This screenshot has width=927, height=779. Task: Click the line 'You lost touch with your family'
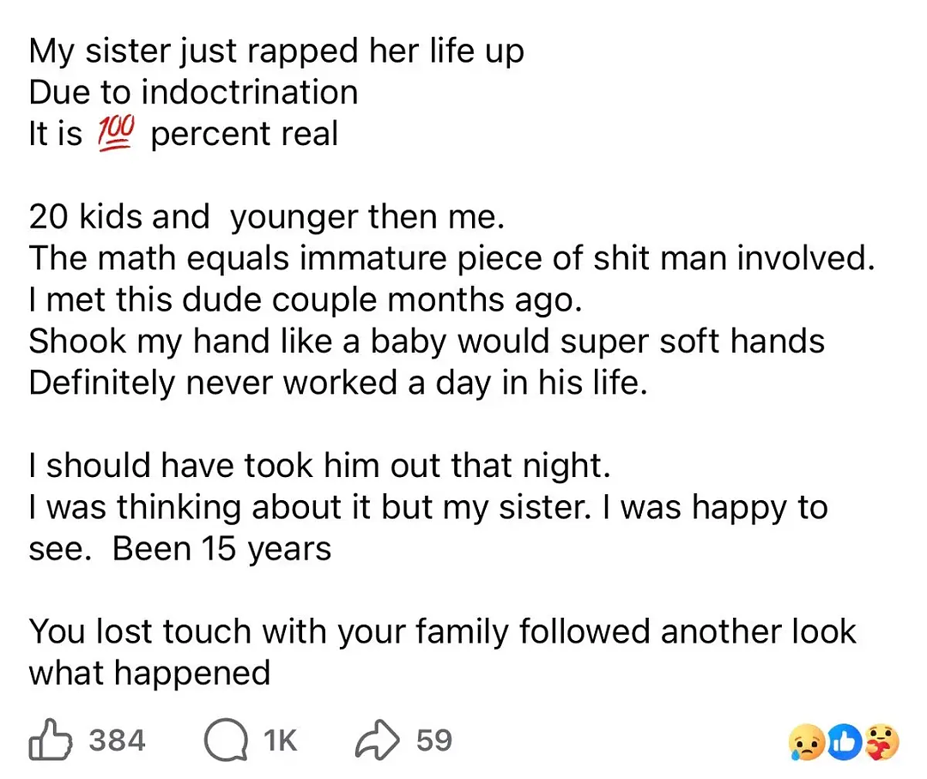click(x=442, y=631)
